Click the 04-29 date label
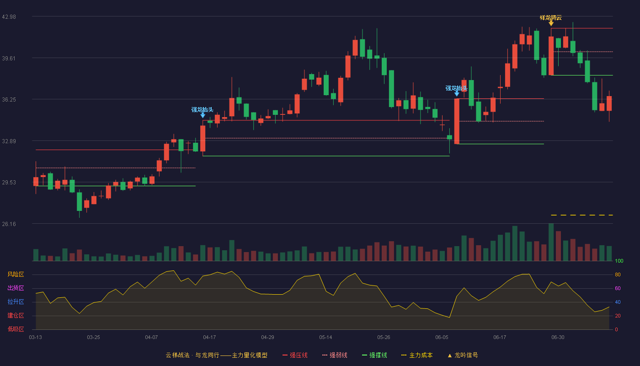The height and width of the screenshot is (366, 640). (267, 337)
